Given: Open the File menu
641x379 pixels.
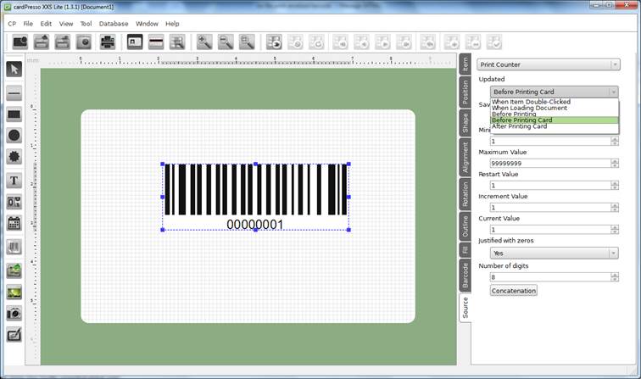Looking at the screenshot, I should (28, 24).
